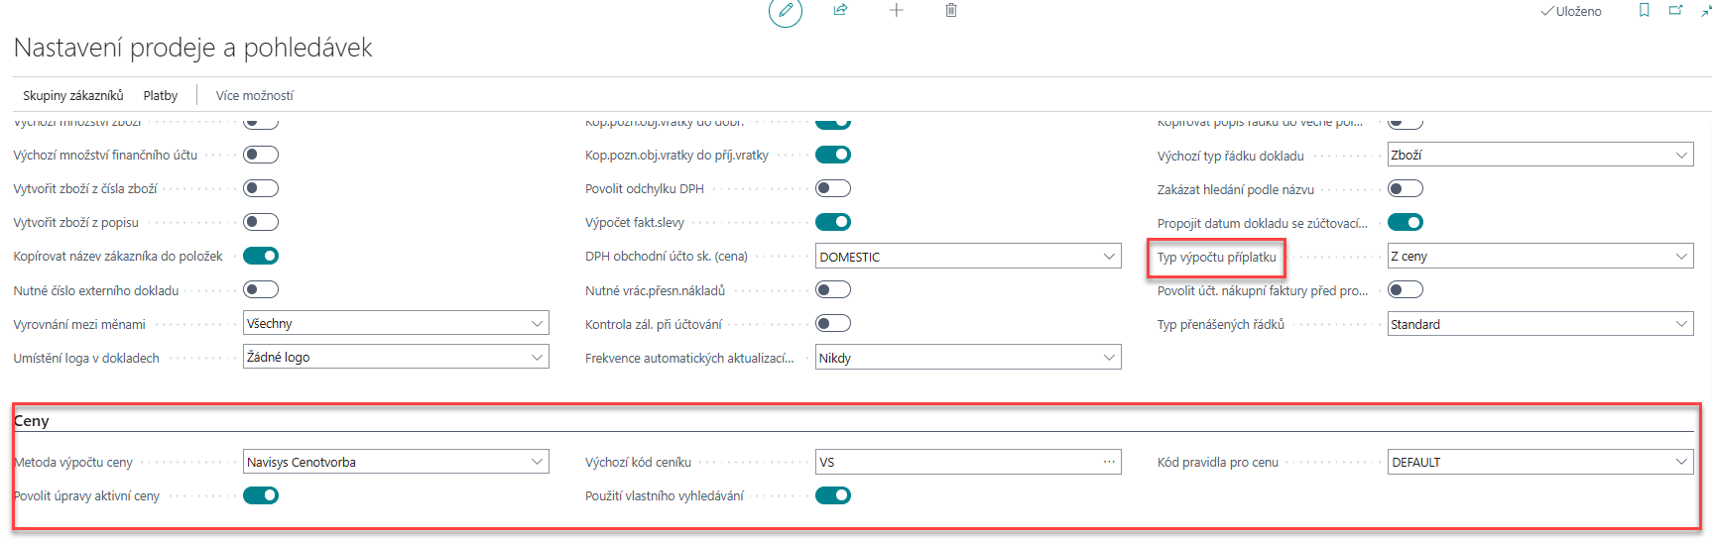This screenshot has height=541, width=1712.
Task: Turn off Kopírovat název zákazníka do položek
Action: tap(261, 256)
